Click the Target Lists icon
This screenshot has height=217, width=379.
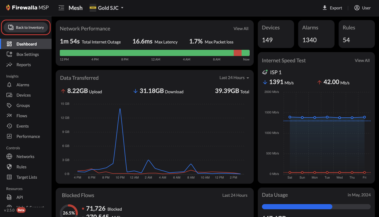click(9, 177)
